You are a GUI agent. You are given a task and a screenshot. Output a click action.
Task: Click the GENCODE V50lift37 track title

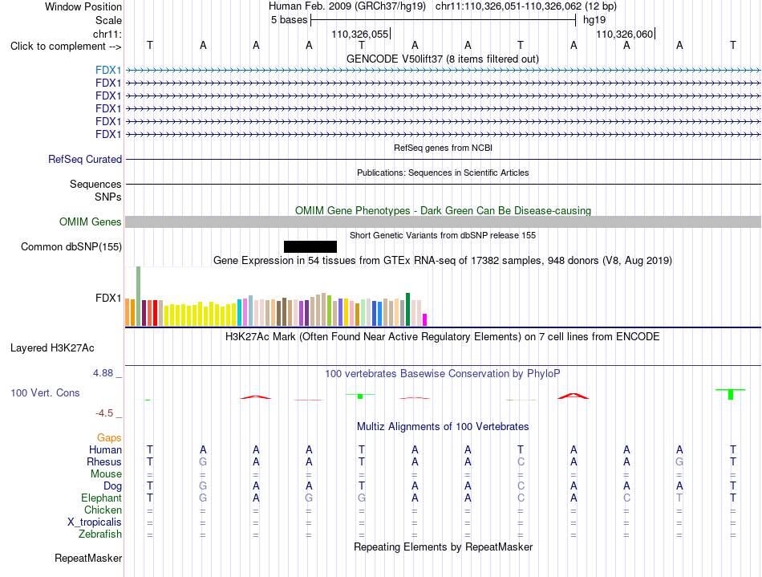click(x=443, y=59)
